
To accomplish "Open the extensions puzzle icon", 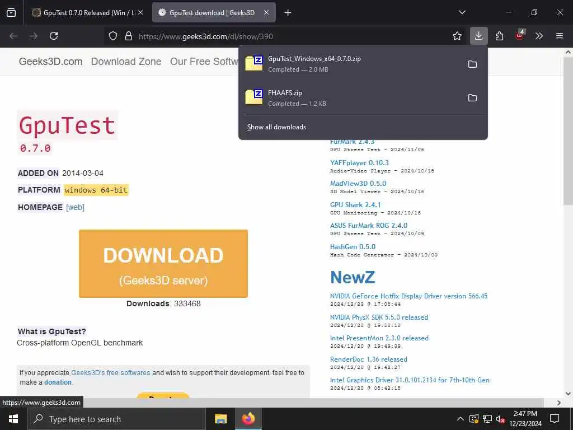I will point(499,36).
